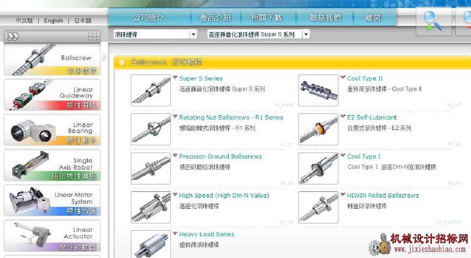Viewport: 471px width, 258px height.
Task: Collapse the sidebar with the small arrow handle
Action: pos(104,56)
